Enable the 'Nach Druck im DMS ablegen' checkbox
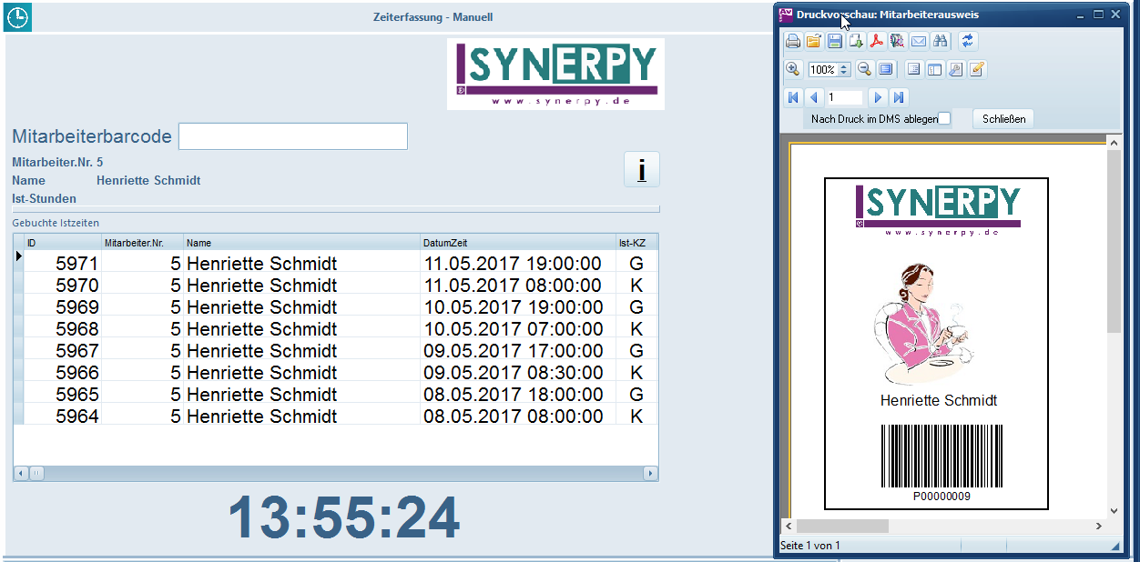The height and width of the screenshot is (562, 1140). (x=945, y=118)
